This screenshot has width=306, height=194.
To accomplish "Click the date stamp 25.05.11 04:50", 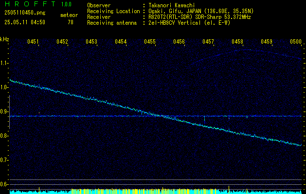I will [x=25, y=22].
